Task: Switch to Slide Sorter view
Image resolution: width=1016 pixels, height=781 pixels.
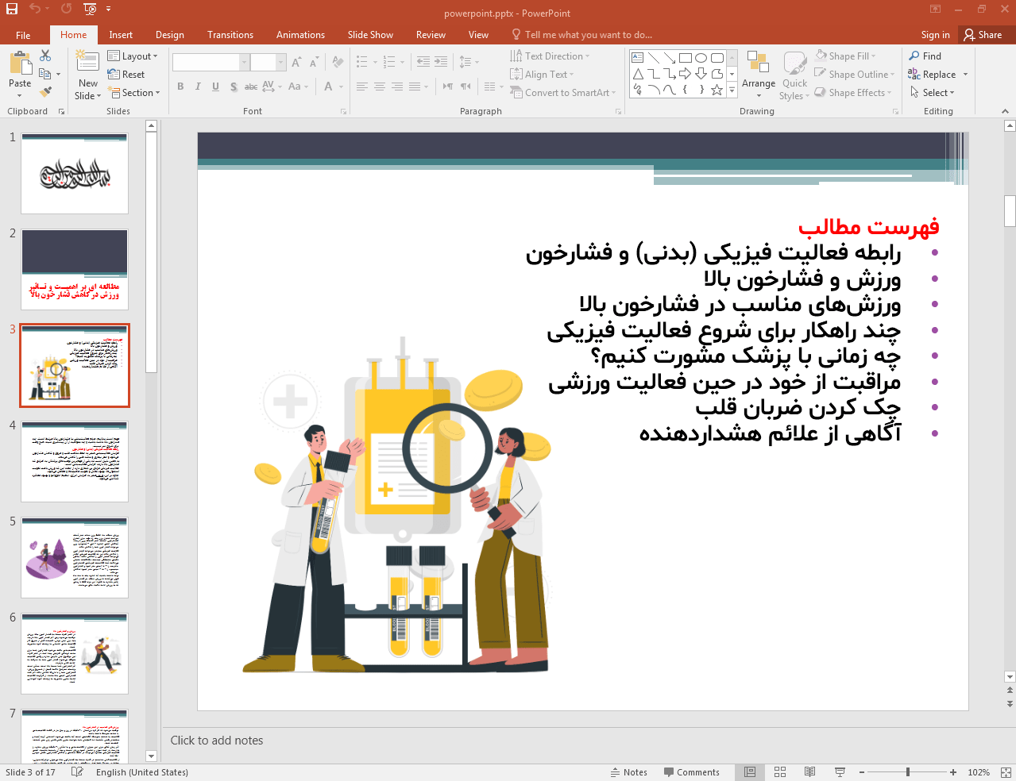Action: tap(780, 772)
